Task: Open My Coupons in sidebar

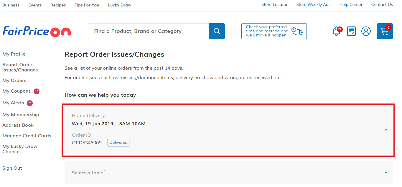Action: click(17, 91)
